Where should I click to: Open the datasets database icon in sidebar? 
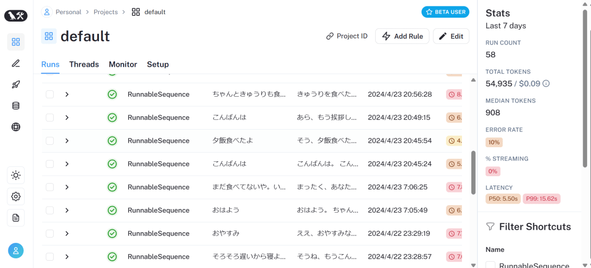point(16,106)
